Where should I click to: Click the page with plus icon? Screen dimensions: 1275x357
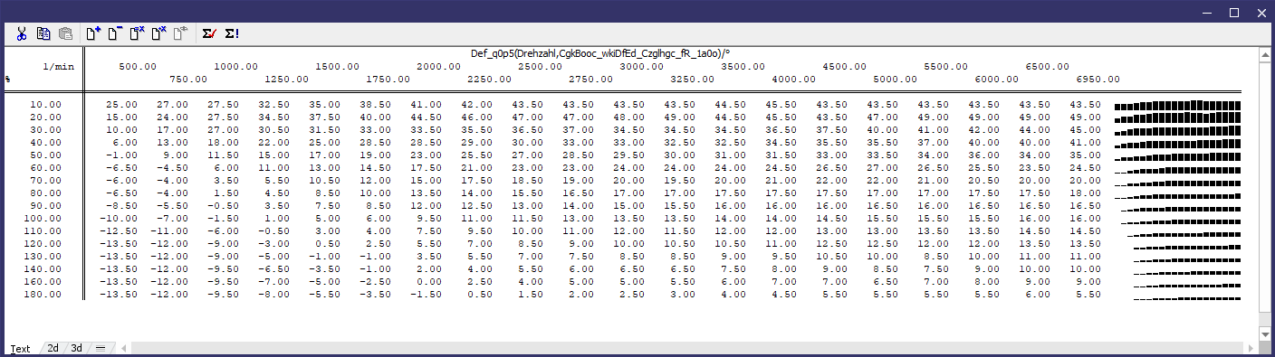(x=93, y=34)
